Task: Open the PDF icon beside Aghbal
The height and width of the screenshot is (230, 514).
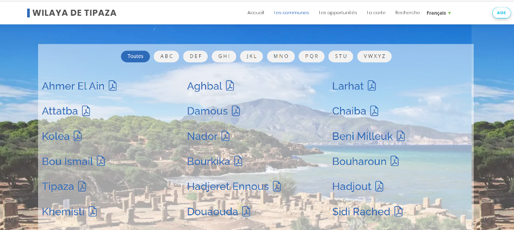Action: tap(230, 86)
